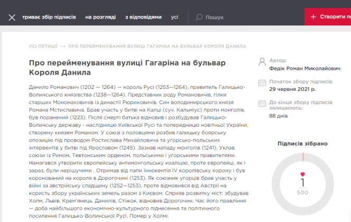Click the current petition breadcrumb title

point(157,47)
